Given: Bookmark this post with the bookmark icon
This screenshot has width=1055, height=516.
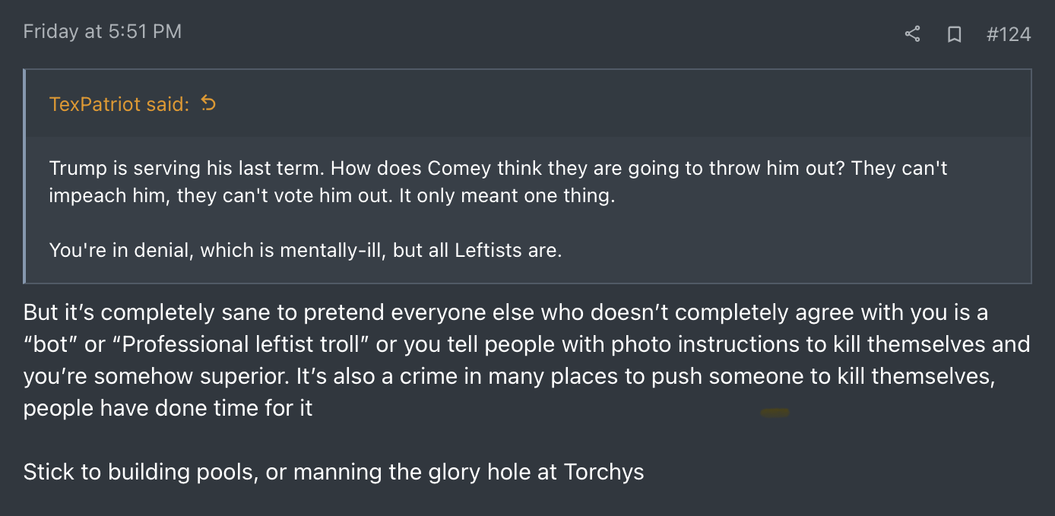Looking at the screenshot, I should (x=954, y=34).
